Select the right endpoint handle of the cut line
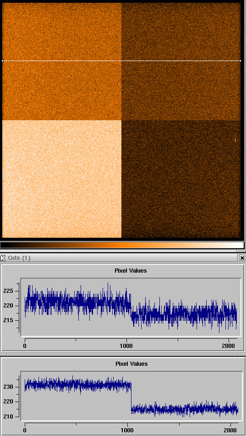The width and height of the screenshot is (246, 436). click(240, 61)
